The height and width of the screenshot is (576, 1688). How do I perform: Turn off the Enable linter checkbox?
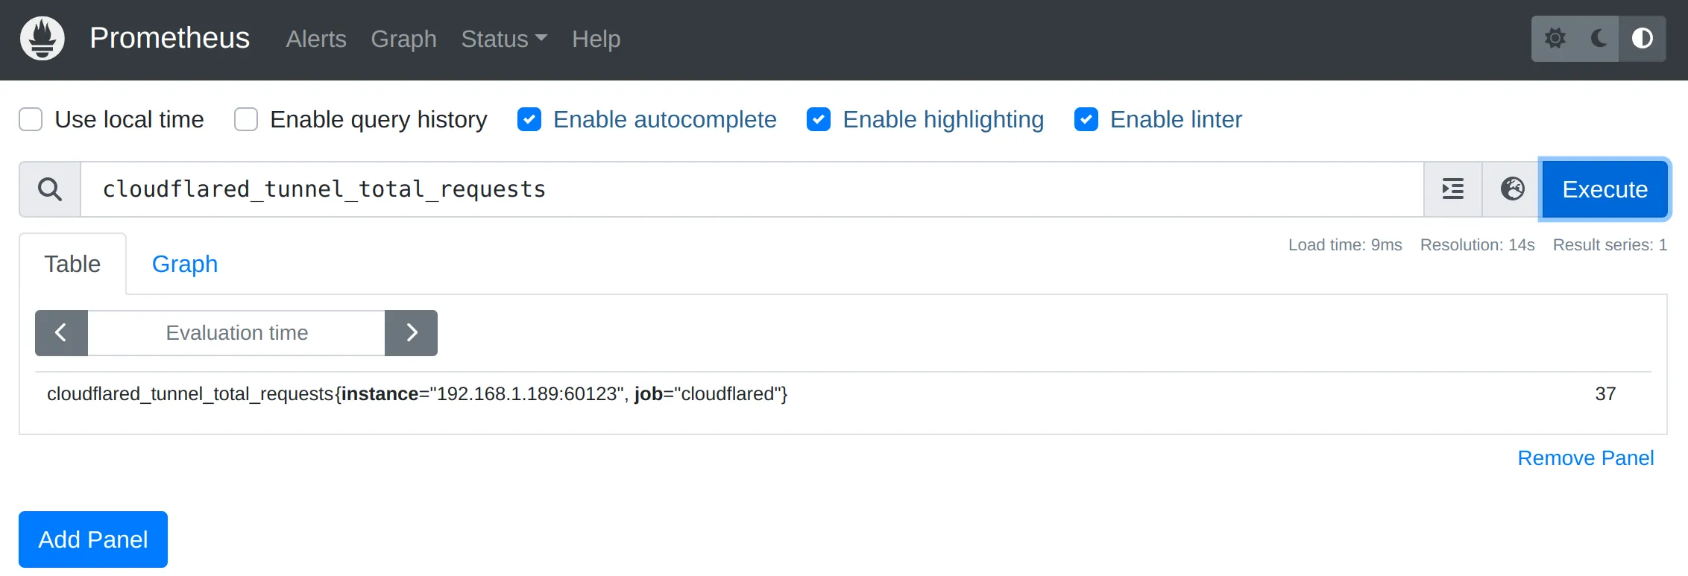point(1086,119)
